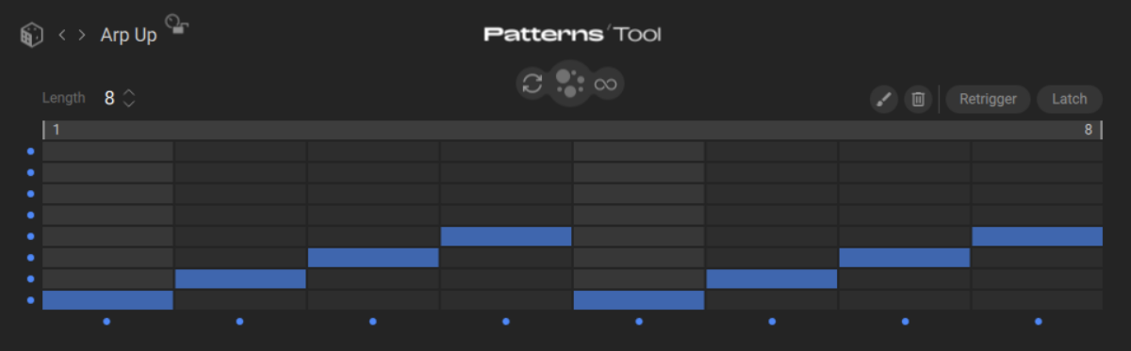Select the circular loop arrows mode icon
This screenshot has height=351, width=1131.
(x=533, y=84)
